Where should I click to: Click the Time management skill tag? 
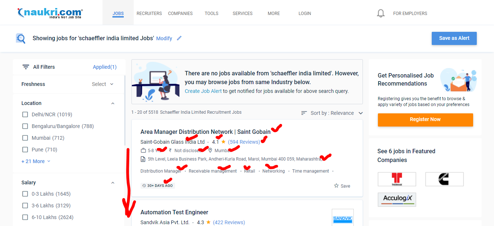[311, 171]
